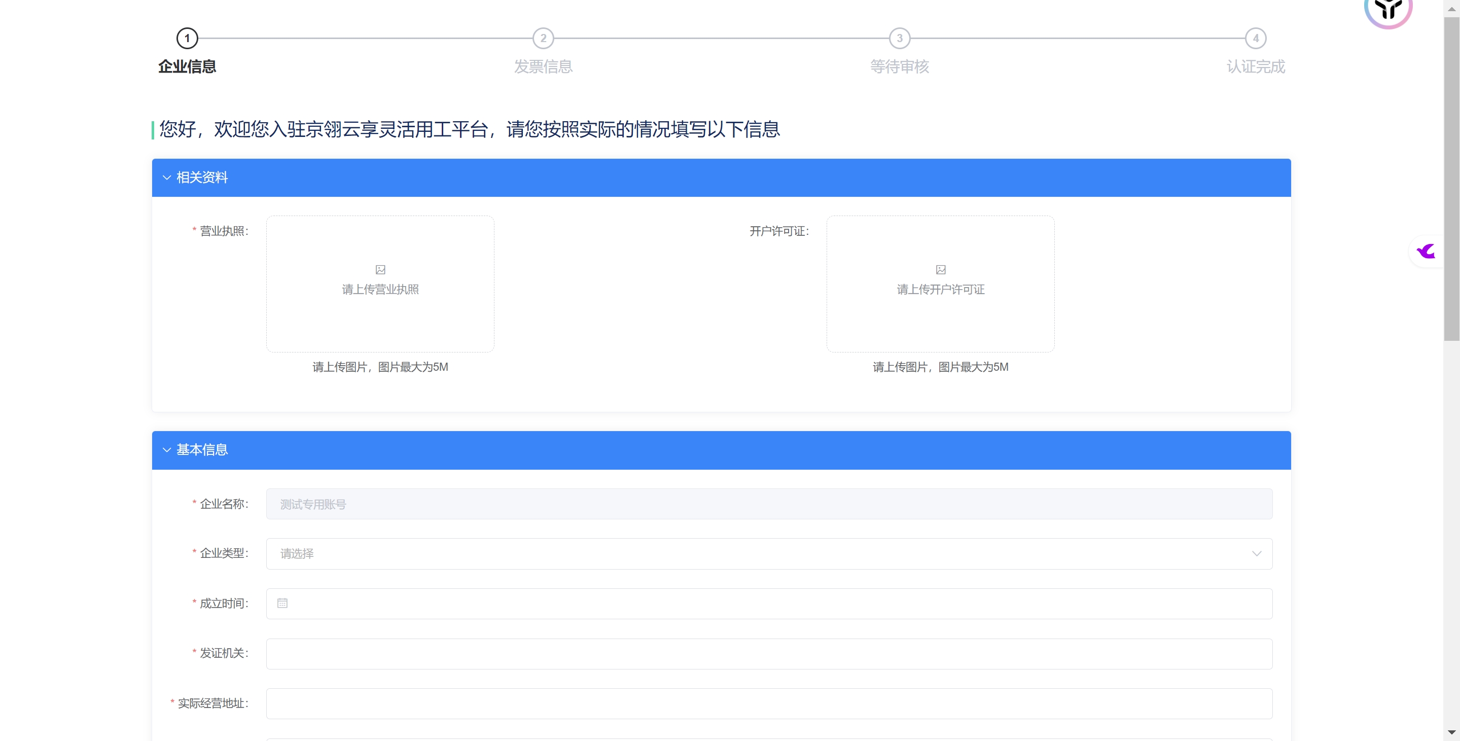The image size is (1460, 741).
Task: Click the welcome heading 您好，欢迎您入驻
Action: pos(469,129)
